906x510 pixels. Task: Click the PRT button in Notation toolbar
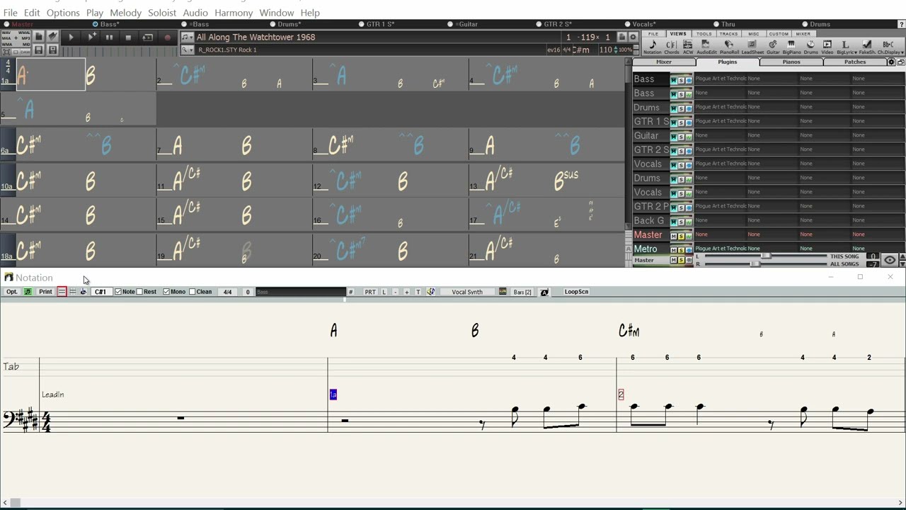(370, 292)
